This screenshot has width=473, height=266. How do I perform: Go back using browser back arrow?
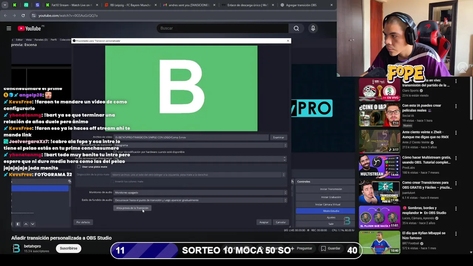click(5, 16)
